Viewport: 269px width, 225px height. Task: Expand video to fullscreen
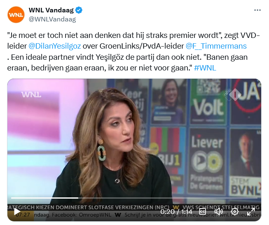click(251, 211)
